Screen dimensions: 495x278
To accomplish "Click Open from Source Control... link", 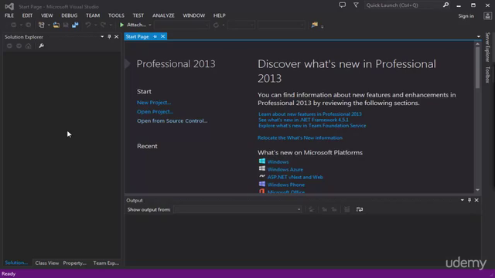I will tap(172, 120).
